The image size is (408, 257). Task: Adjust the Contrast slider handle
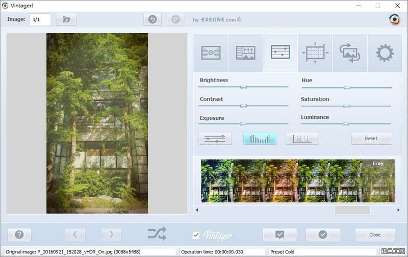243,106
